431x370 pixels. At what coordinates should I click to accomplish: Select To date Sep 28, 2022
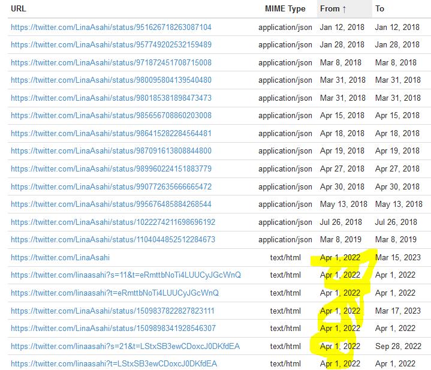398,347
